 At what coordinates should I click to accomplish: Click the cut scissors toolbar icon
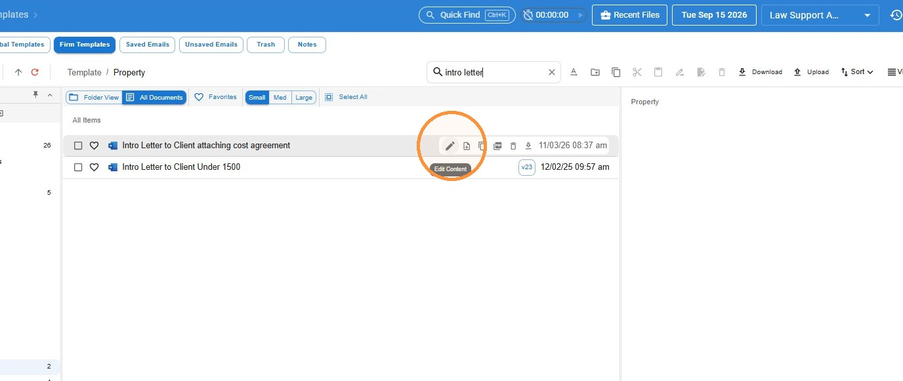click(637, 72)
